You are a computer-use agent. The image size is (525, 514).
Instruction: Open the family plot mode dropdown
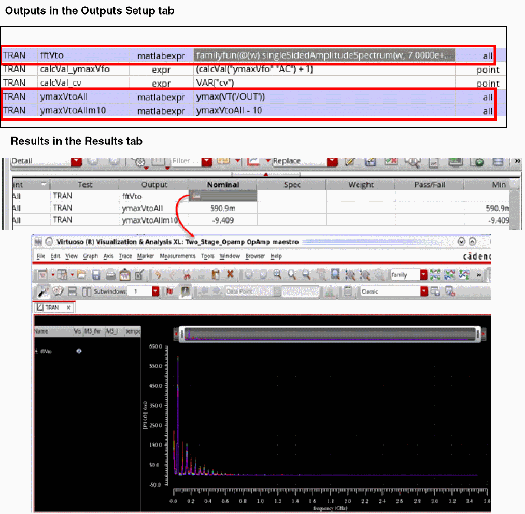[423, 275]
